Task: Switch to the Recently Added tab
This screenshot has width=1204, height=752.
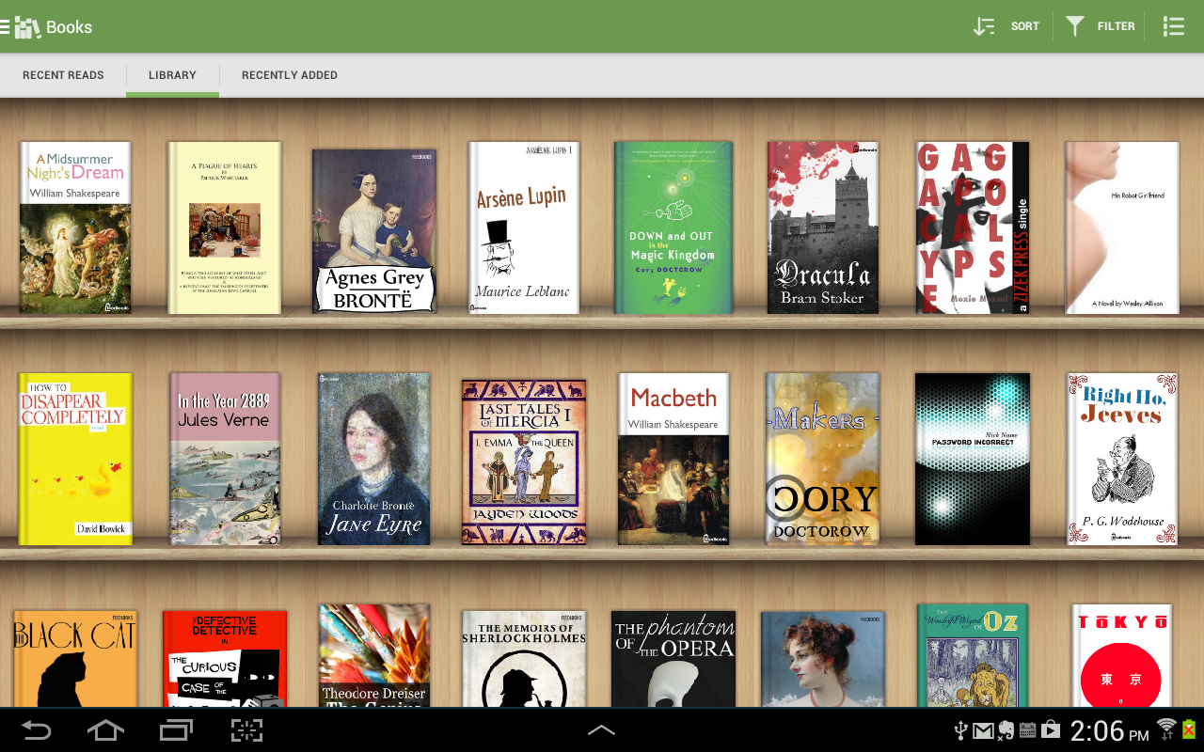Action: coord(289,75)
